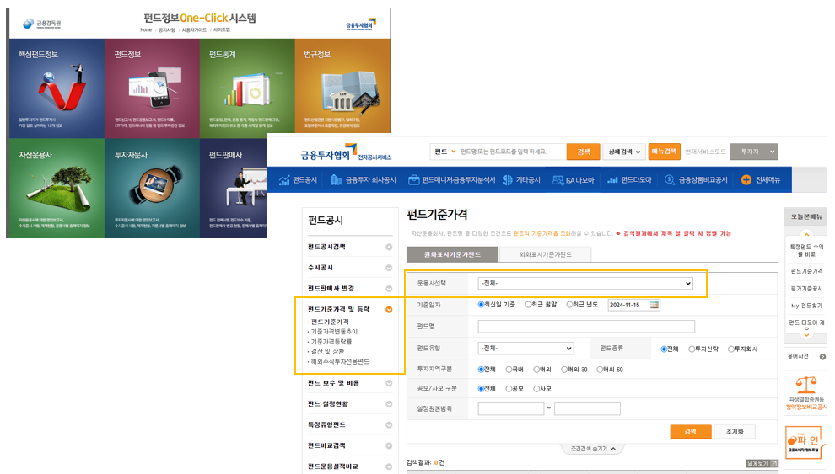Click the 기타공시 globe icon
This screenshot has height=474, width=835.
[507, 180]
